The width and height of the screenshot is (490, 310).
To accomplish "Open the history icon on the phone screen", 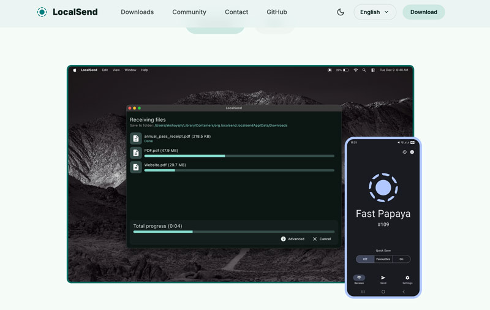I will tap(404, 152).
